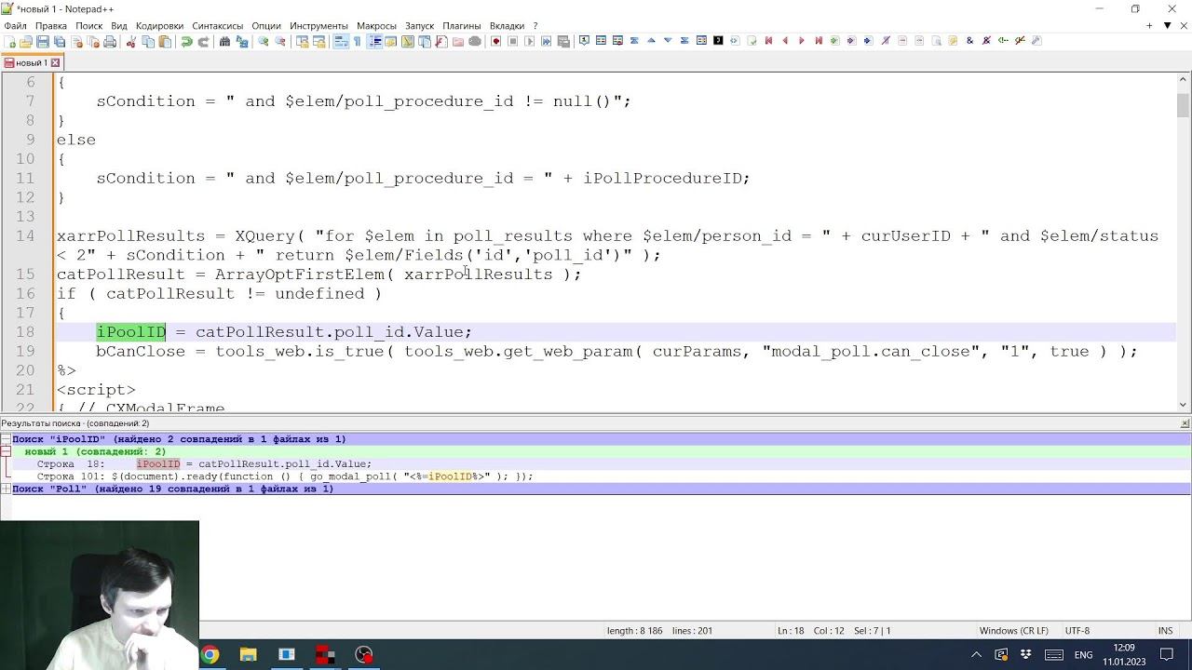Select the "новый 1" document tab
This screenshot has height=670, width=1192.
click(x=31, y=63)
